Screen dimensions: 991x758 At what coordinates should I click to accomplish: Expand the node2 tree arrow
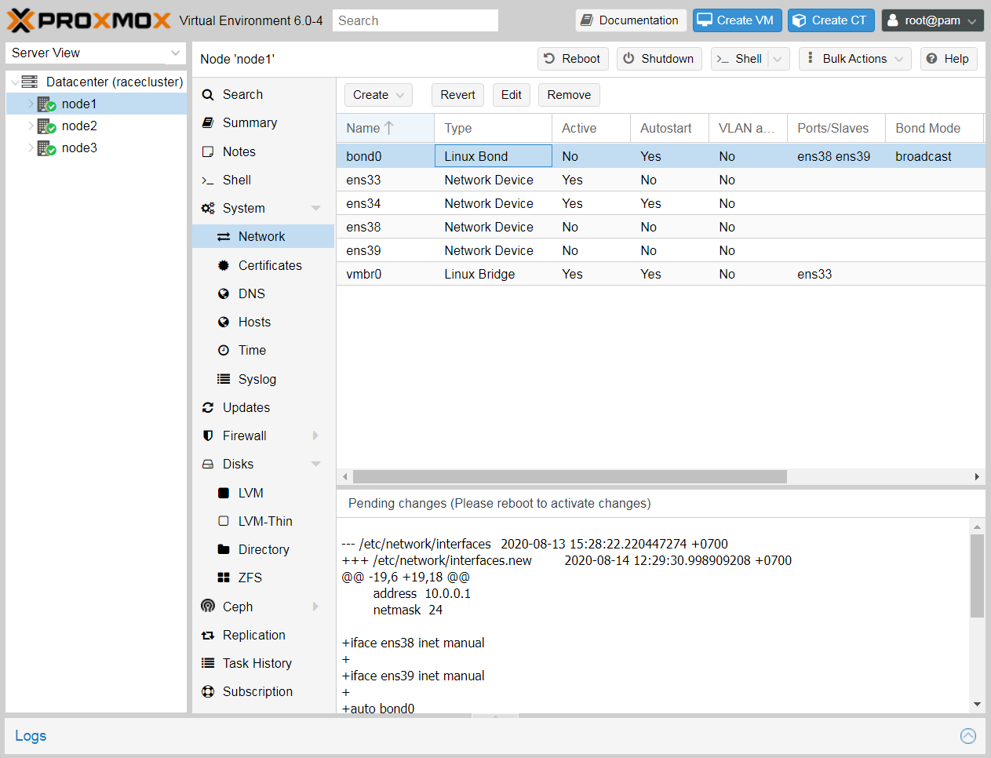(31, 126)
